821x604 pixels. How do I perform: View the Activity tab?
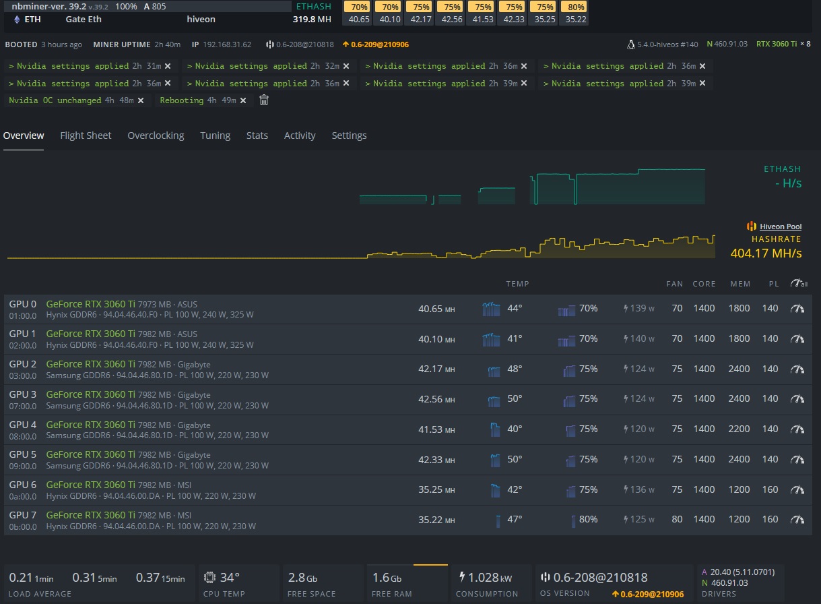pyautogui.click(x=300, y=135)
